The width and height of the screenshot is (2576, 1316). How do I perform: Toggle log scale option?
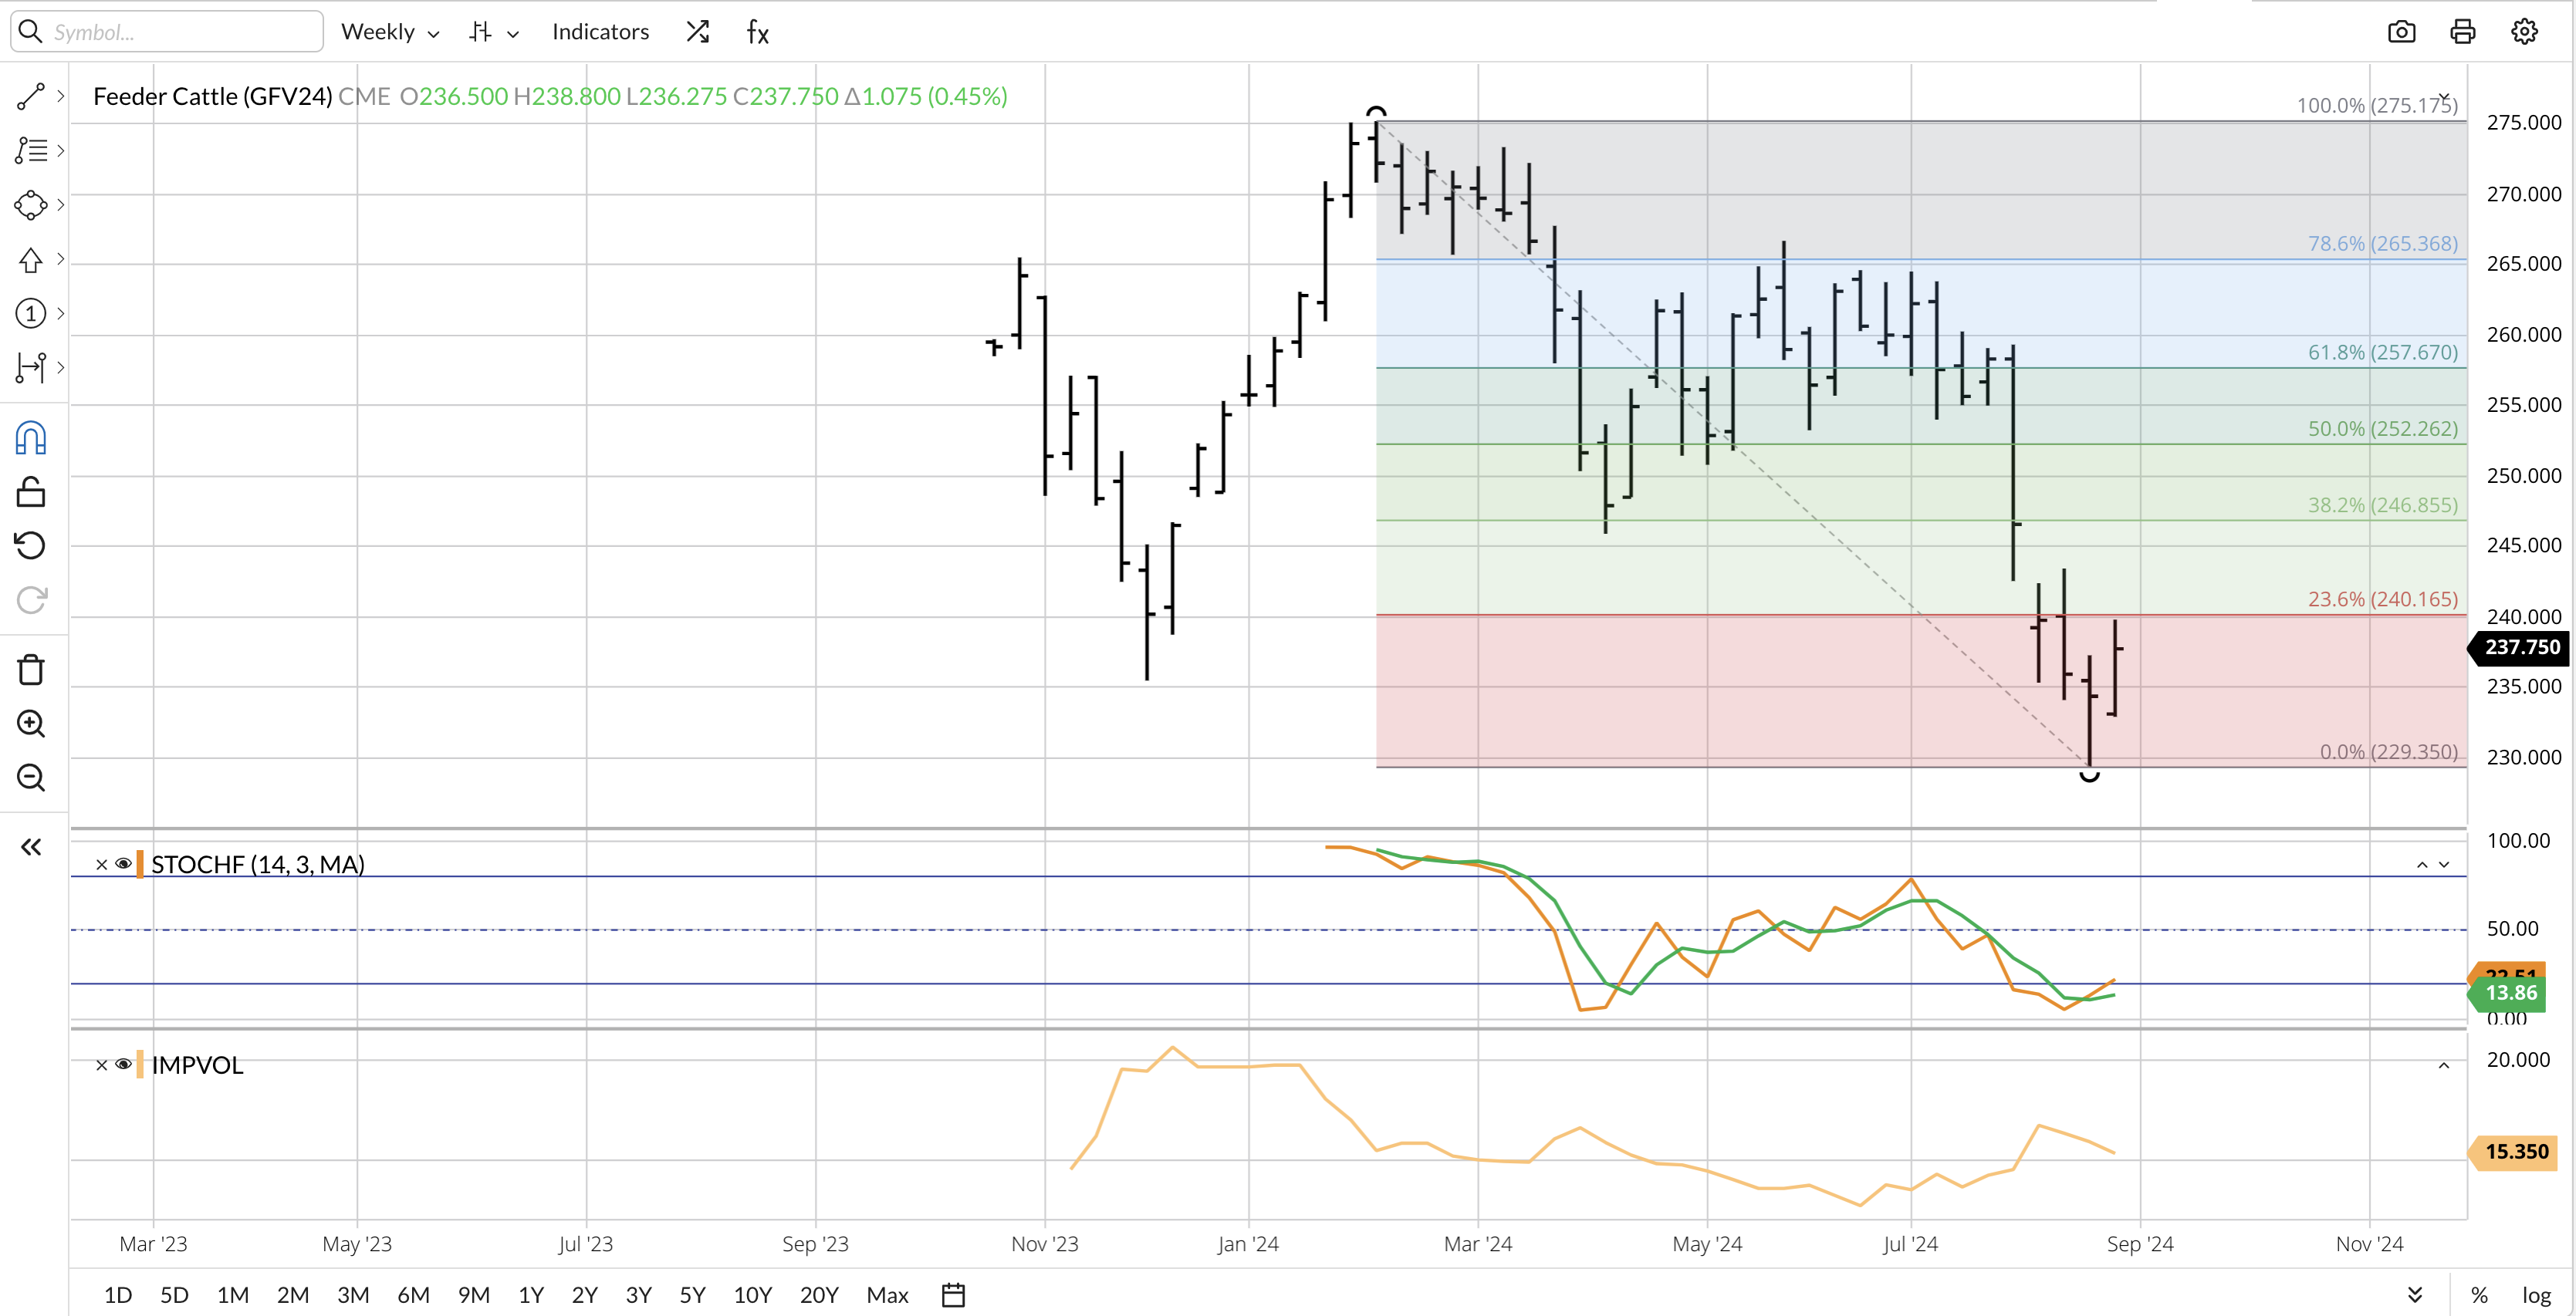(2536, 1295)
